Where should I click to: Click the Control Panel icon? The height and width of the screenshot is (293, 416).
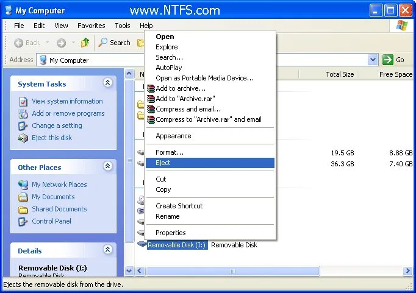(x=23, y=222)
